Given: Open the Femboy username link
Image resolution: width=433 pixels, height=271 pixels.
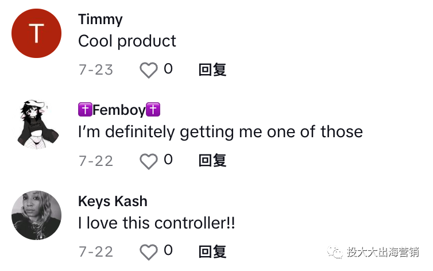Looking at the screenshot, I should [119, 110].
